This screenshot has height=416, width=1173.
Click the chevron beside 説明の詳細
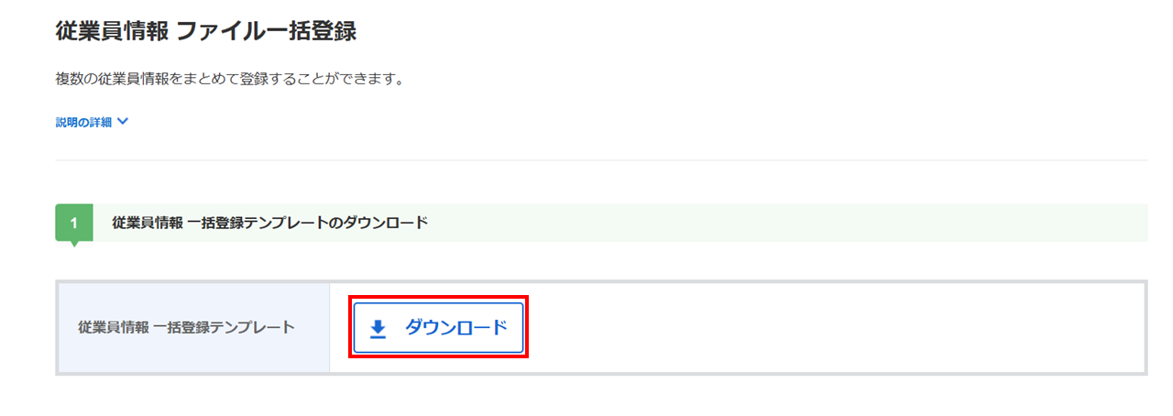click(x=123, y=122)
